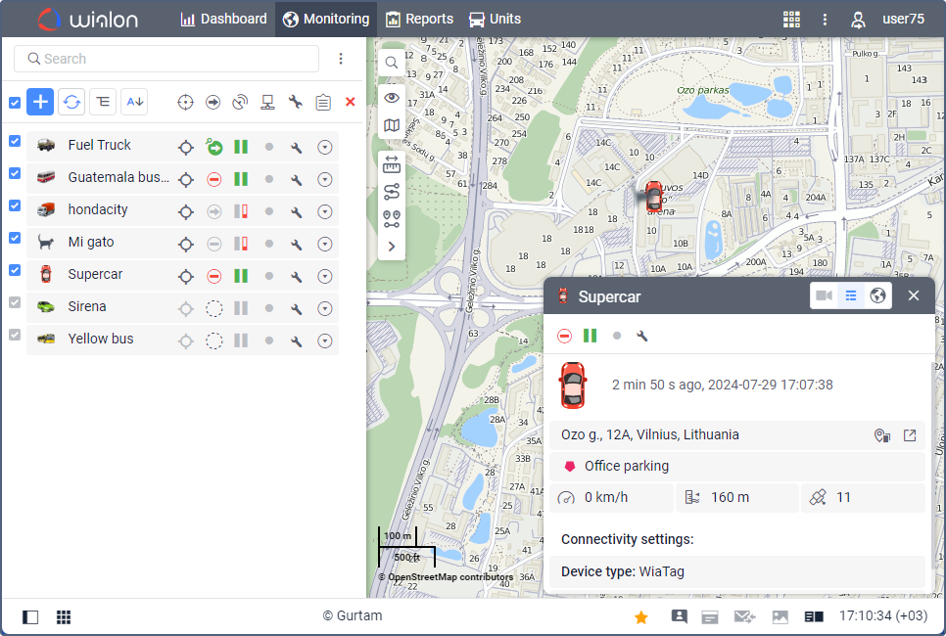Switch to the Reports tab
The width and height of the screenshot is (946, 636).
(x=420, y=19)
